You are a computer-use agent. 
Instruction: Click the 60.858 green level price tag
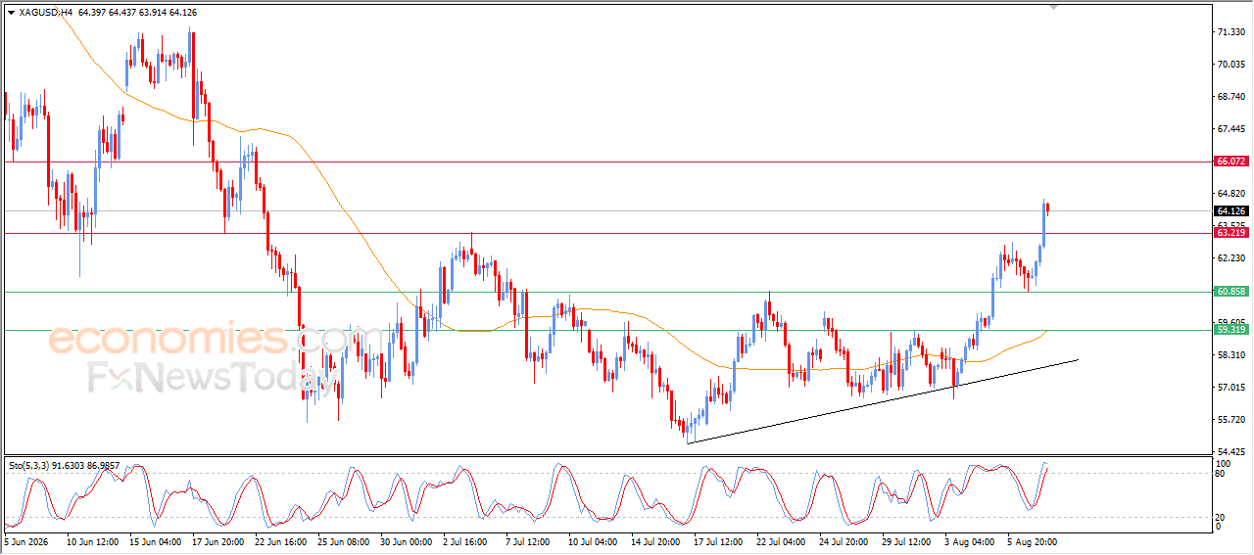(1231, 292)
